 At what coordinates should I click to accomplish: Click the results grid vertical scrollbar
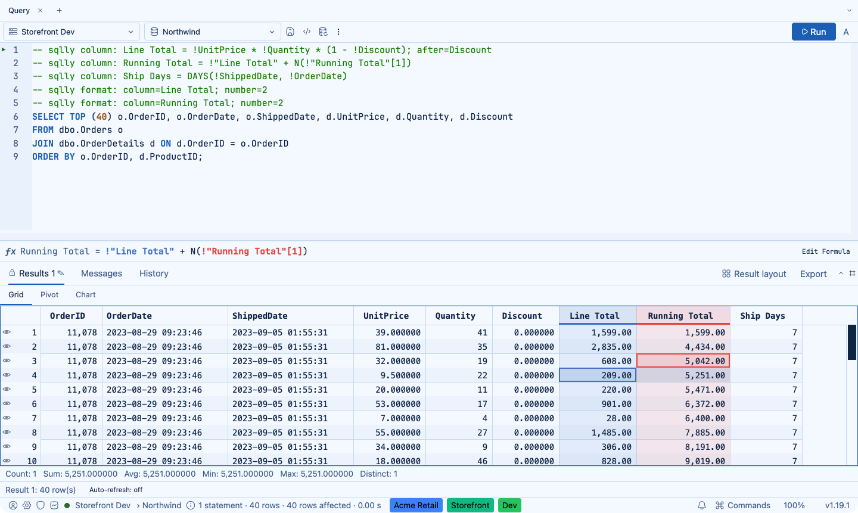coord(852,342)
